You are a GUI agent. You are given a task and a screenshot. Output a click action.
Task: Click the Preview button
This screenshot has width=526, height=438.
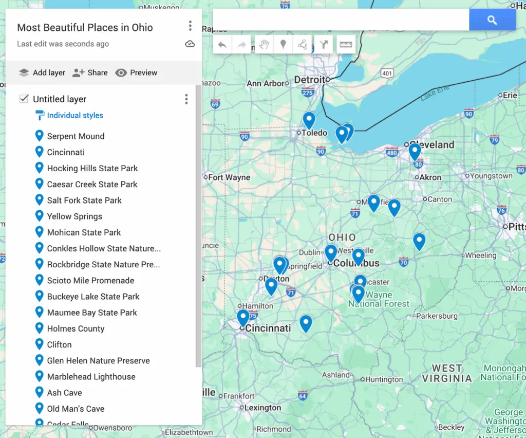pos(136,72)
